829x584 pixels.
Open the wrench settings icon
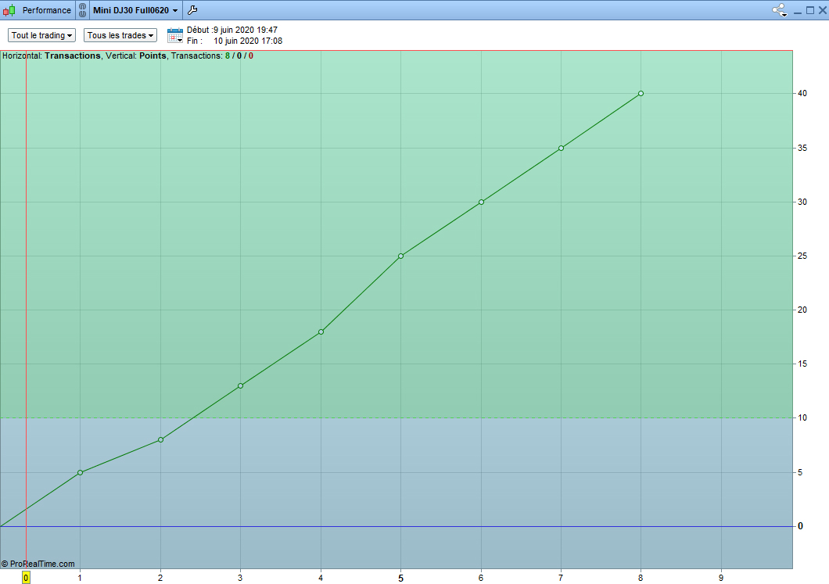click(x=192, y=10)
